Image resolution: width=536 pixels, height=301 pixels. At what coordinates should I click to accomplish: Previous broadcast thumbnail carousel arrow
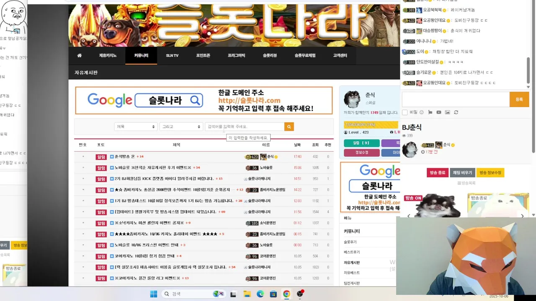[409, 216]
